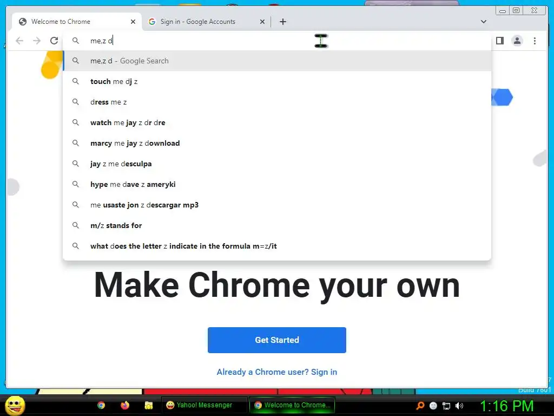This screenshot has height=416, width=554.
Task: Expand the tab search chevron
Action: tap(483, 22)
